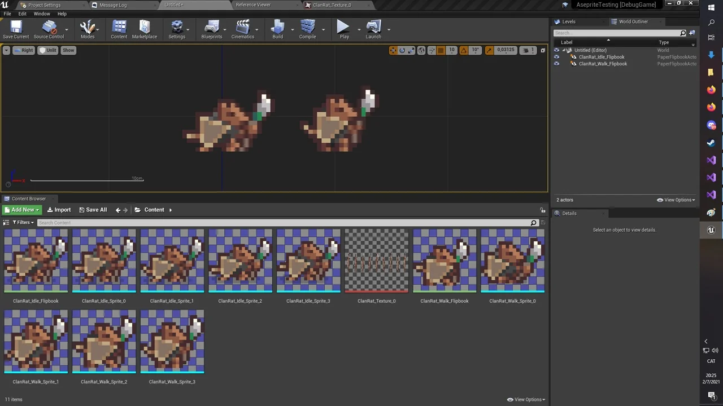Open the Add New dropdown
723x406 pixels.
(21, 210)
